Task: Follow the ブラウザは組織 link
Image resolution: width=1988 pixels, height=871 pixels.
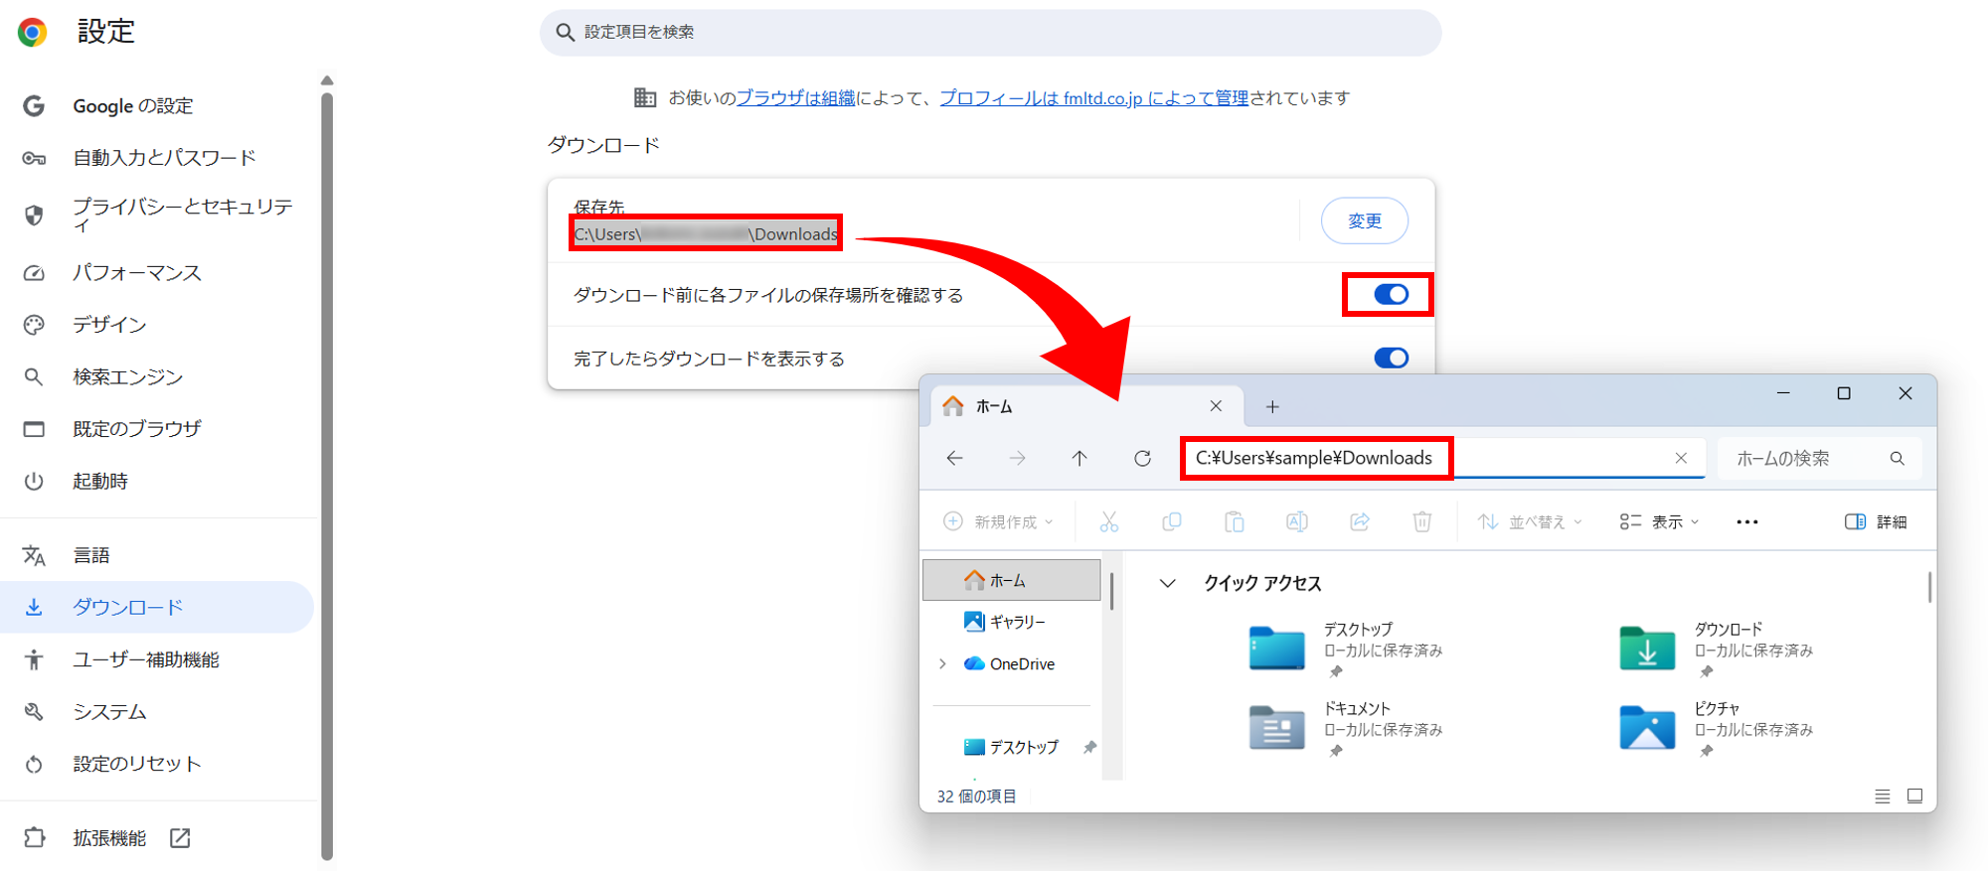Action: pyautogui.click(x=795, y=97)
